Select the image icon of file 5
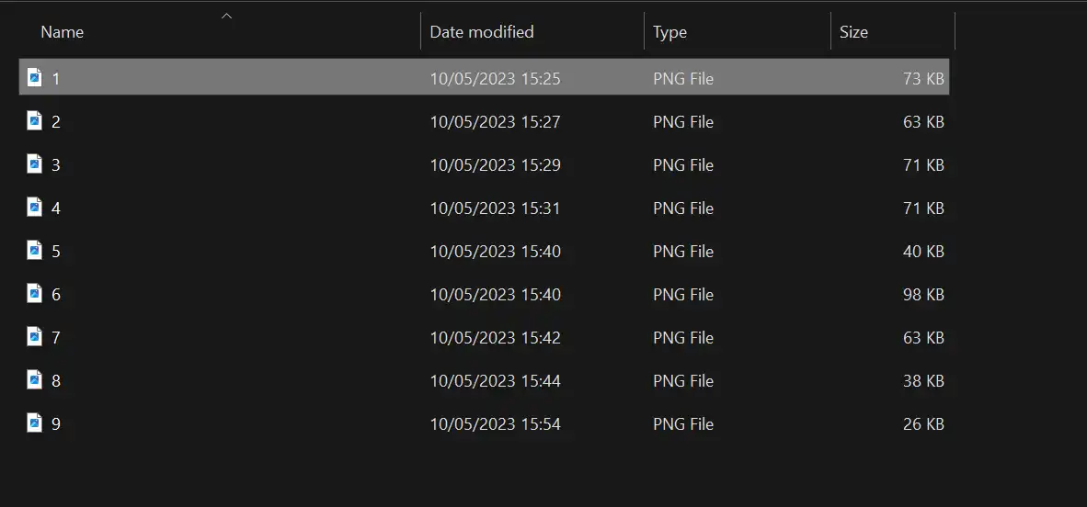This screenshot has height=507, width=1087. (x=35, y=250)
